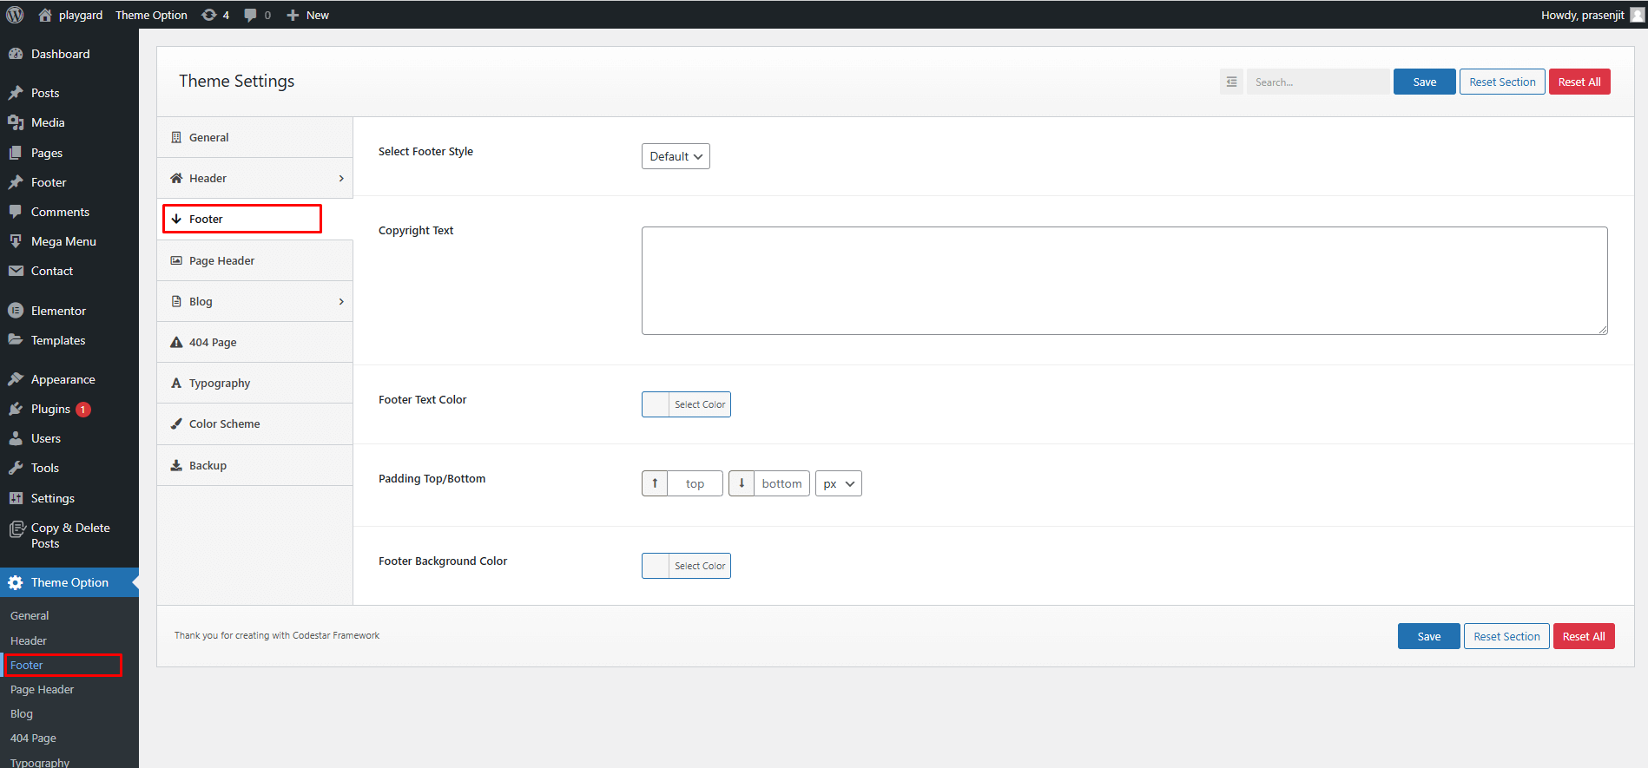Click the Settings sliders icon
1648x768 pixels.
coord(16,498)
